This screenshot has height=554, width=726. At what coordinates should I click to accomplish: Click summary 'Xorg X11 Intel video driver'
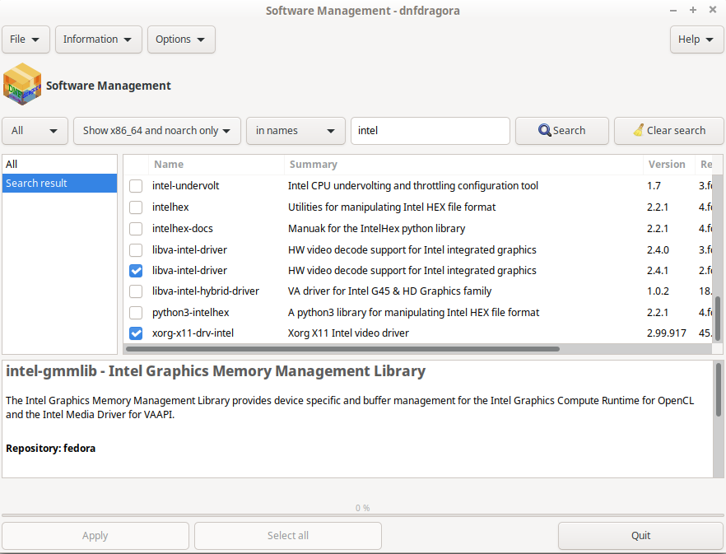coord(349,333)
